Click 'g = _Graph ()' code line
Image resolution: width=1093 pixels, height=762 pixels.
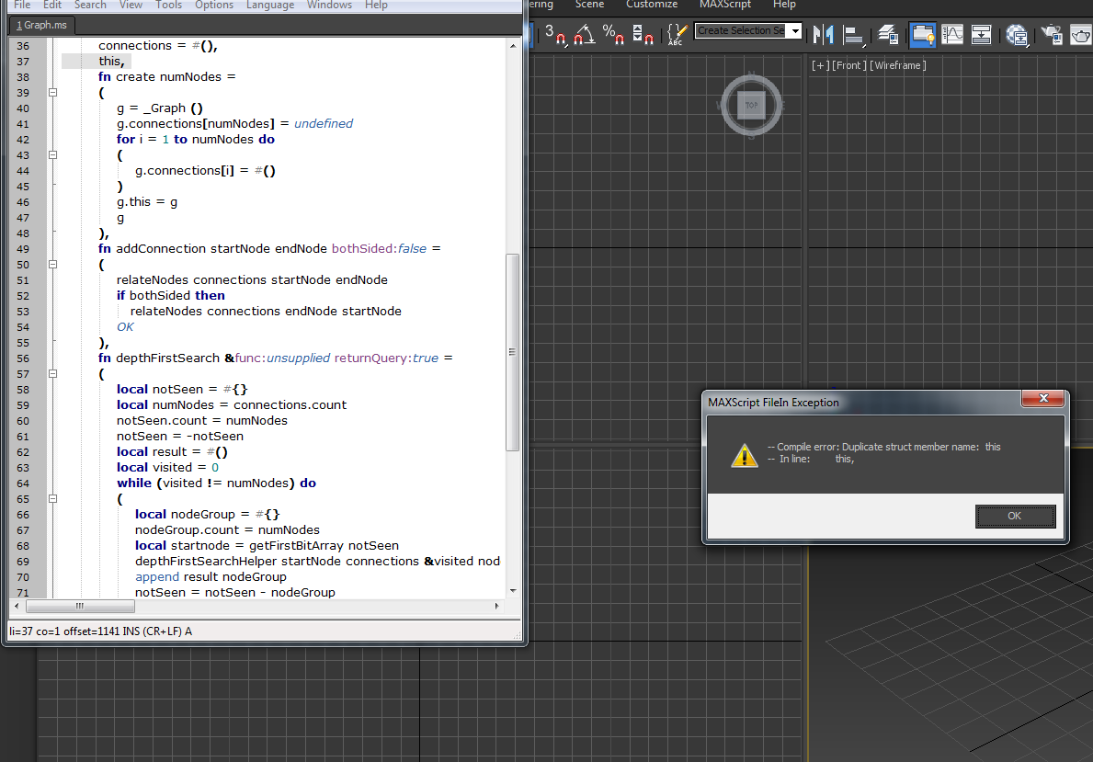click(160, 108)
